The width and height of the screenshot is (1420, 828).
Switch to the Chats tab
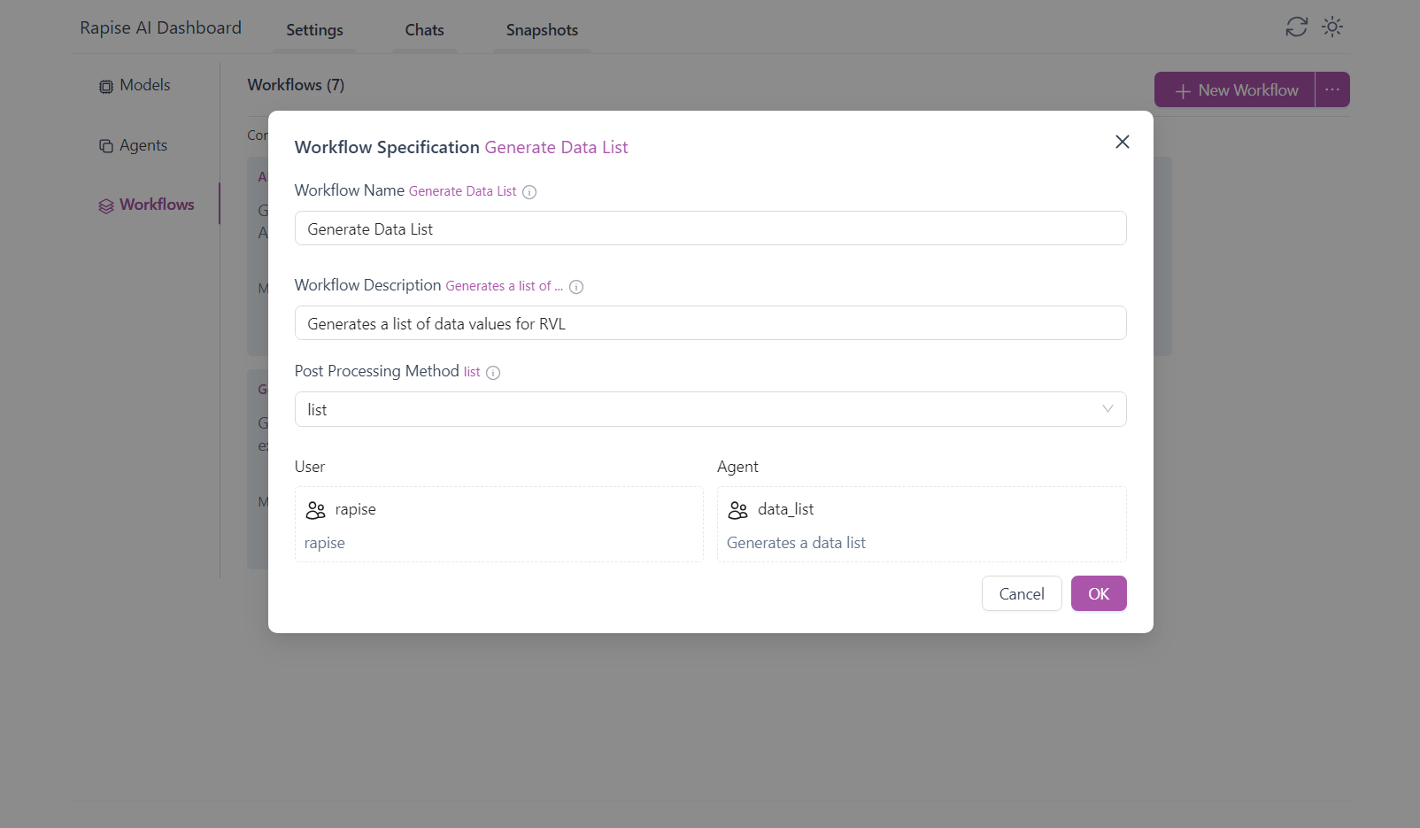(x=424, y=30)
